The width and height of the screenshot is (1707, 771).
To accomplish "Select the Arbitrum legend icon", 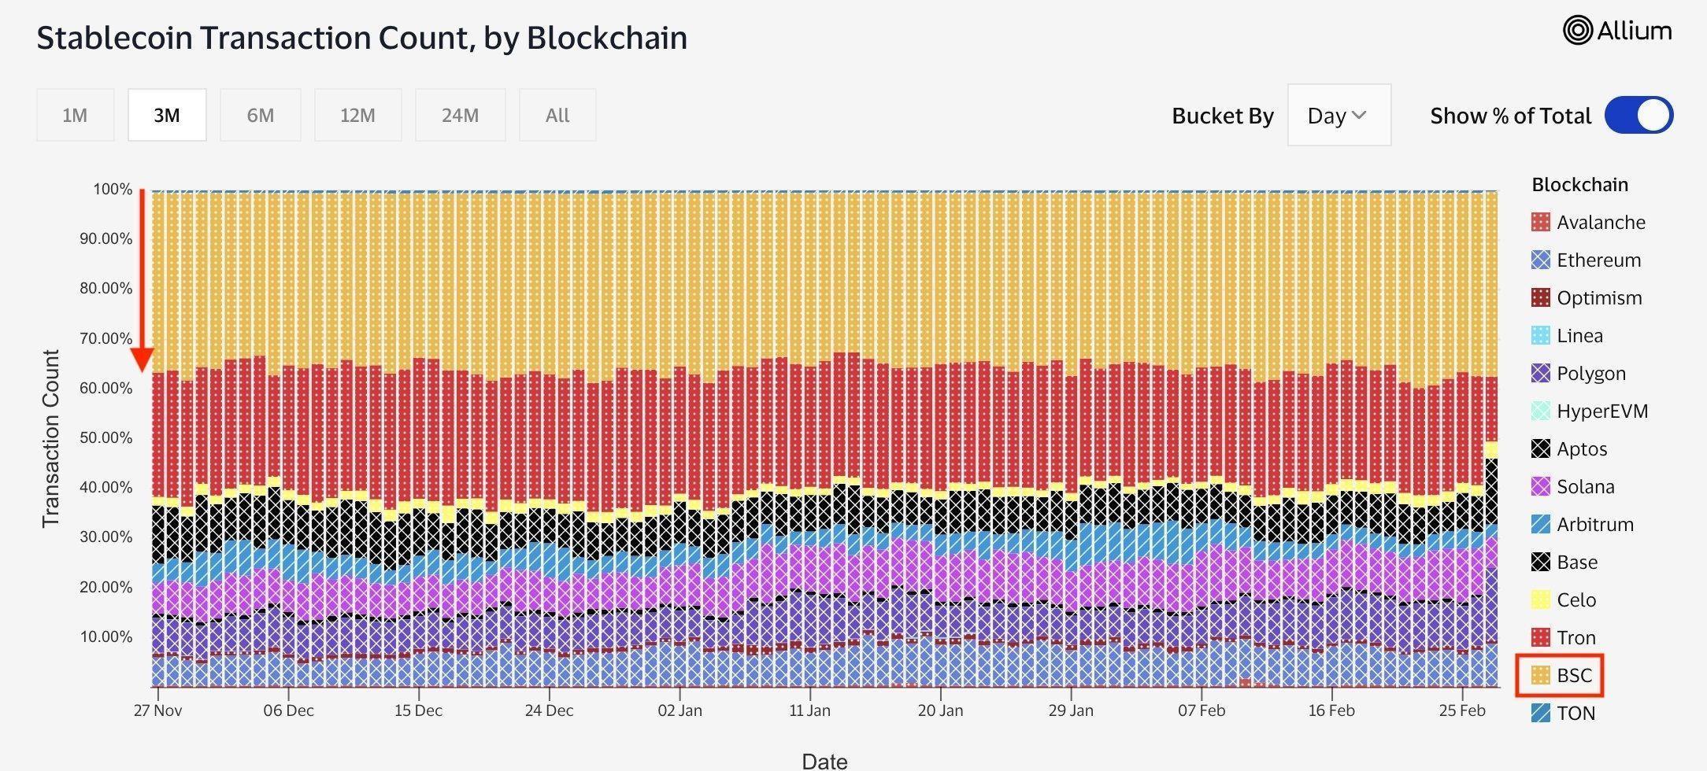I will click(x=1542, y=524).
